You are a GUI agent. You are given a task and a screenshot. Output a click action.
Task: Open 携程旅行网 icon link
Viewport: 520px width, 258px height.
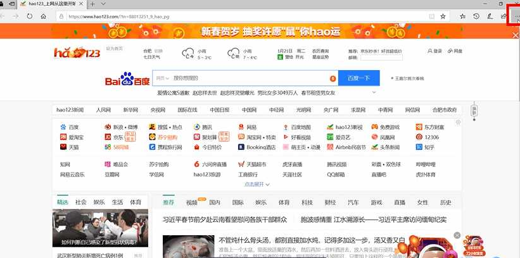[152, 147]
